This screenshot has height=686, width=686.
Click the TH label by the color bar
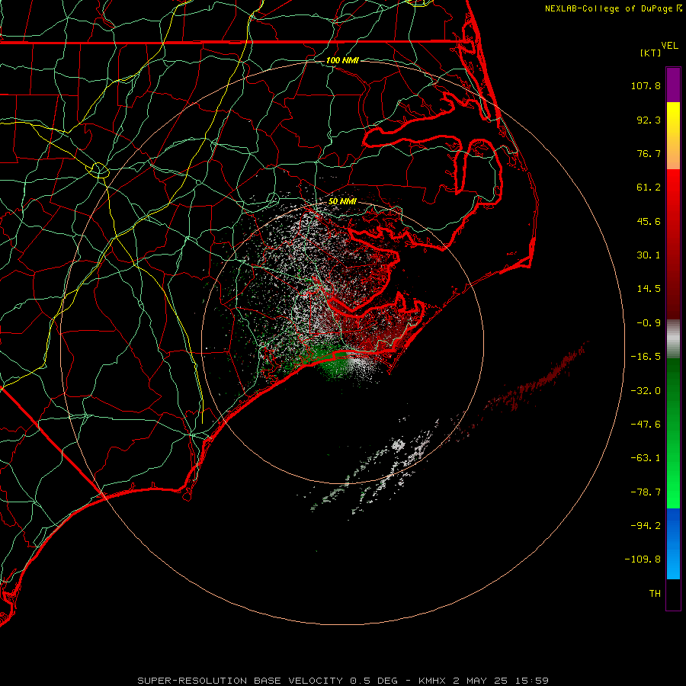[x=655, y=594]
